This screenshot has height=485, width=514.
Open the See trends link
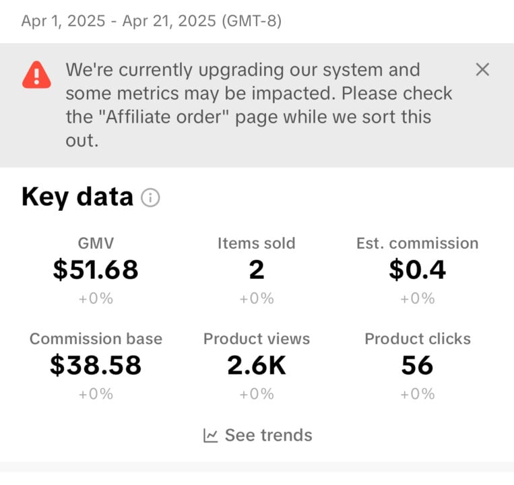click(257, 436)
